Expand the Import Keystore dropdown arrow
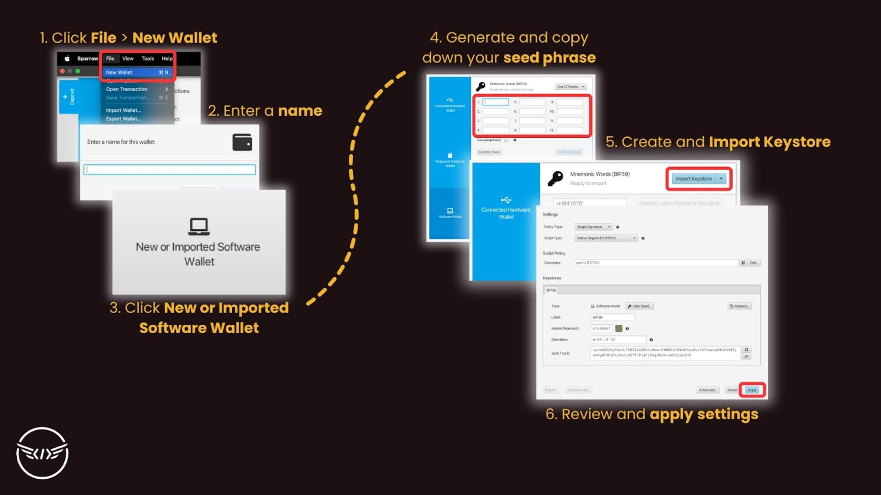Image resolution: width=881 pixels, height=495 pixels. (x=721, y=178)
